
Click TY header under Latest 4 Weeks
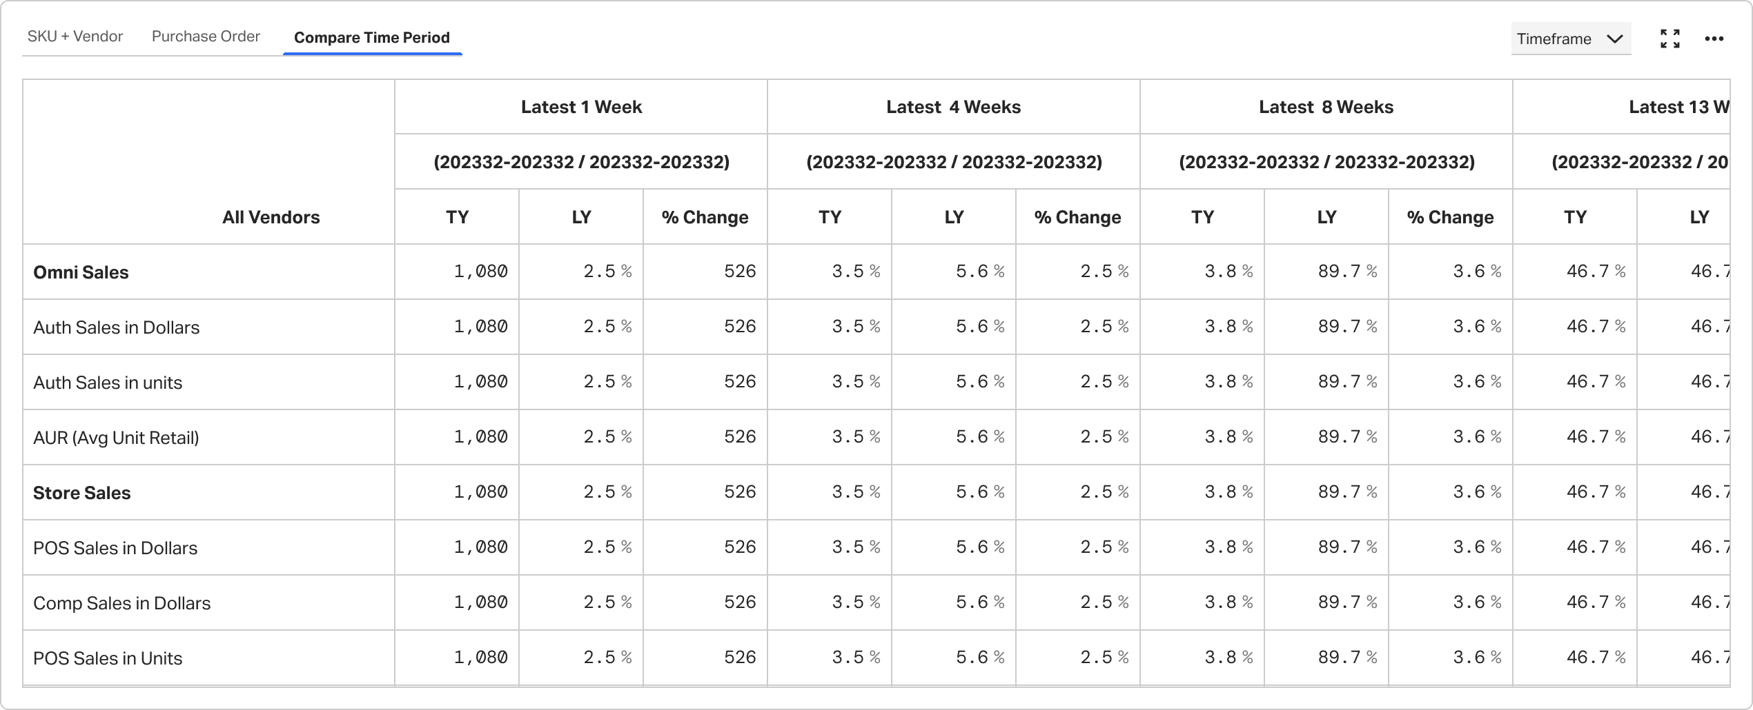point(830,217)
